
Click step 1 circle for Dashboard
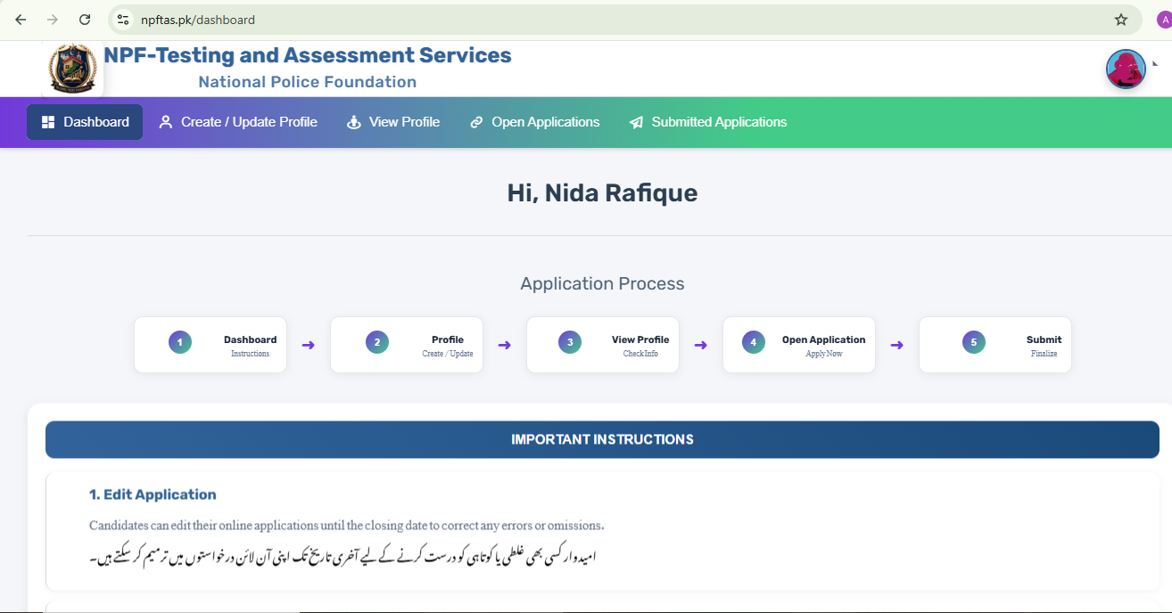180,342
